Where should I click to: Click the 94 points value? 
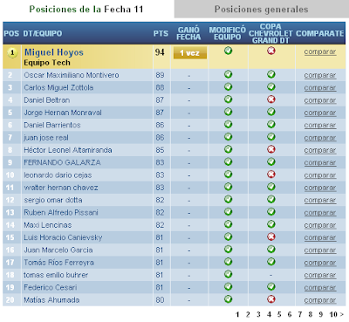pyautogui.click(x=160, y=52)
